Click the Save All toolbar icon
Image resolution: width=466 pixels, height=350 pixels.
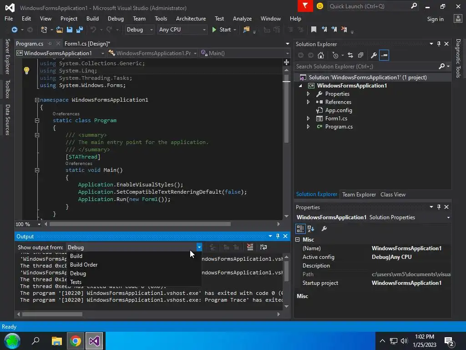click(80, 30)
